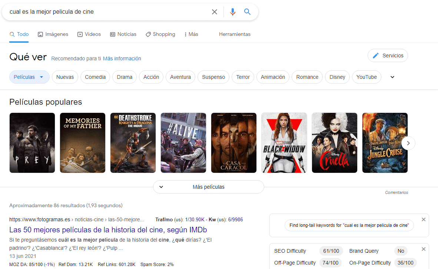Viewport: 438px width, 269px height.
Task: Filter by the Nuevas chip
Action: pyautogui.click(x=65, y=77)
